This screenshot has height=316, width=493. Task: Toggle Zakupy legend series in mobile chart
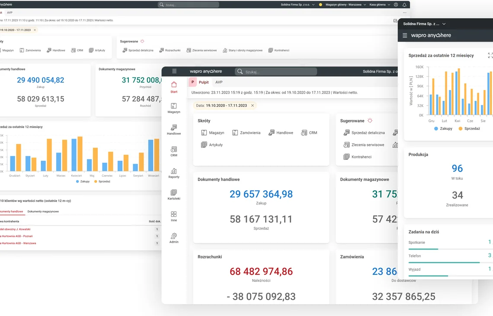click(443, 129)
